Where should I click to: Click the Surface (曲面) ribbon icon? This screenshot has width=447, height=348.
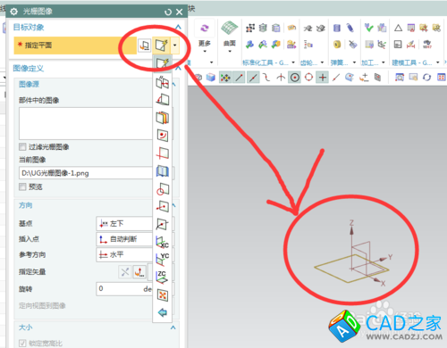pyautogui.click(x=230, y=34)
